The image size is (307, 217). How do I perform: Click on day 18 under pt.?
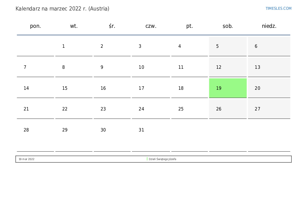point(181,88)
